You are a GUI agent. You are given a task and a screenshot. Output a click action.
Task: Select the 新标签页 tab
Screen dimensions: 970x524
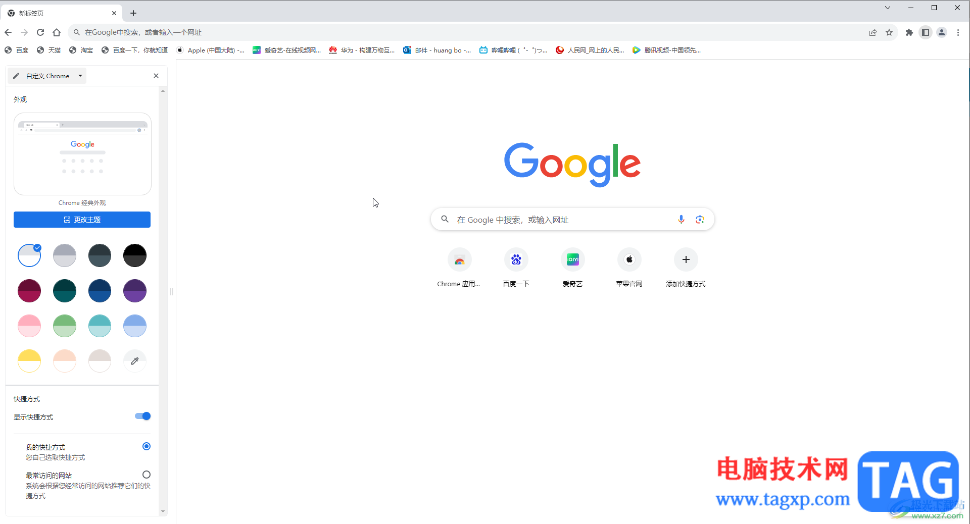pos(62,13)
